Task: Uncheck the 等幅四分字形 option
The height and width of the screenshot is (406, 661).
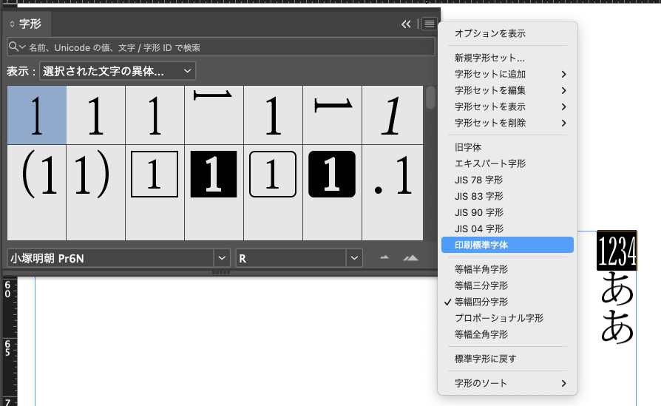Action: (481, 302)
